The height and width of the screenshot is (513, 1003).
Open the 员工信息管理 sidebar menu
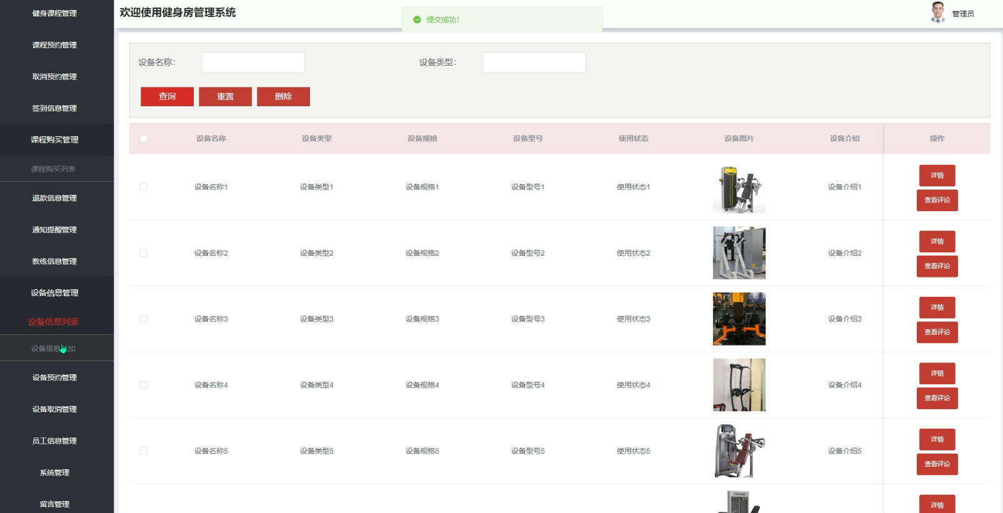click(54, 441)
